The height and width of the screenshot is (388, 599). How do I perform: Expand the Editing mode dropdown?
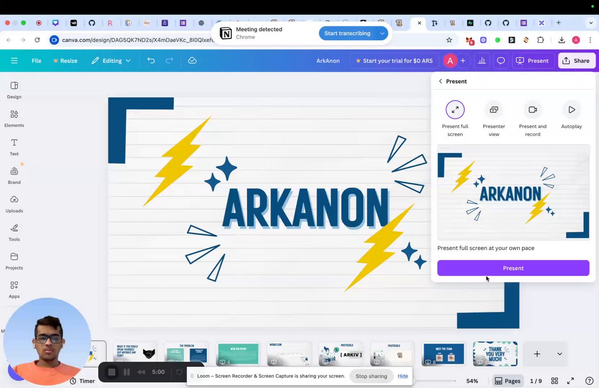coord(111,61)
